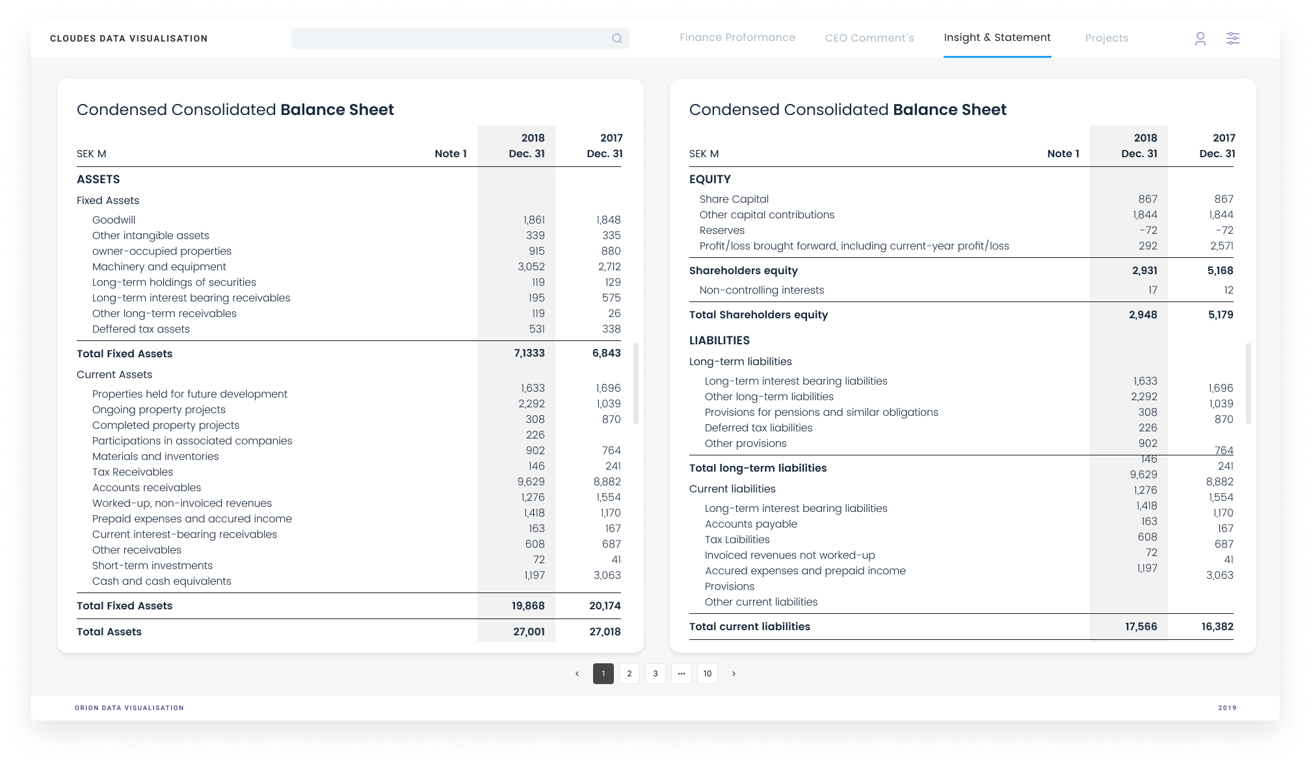Go to previous page arrow
This screenshot has width=1311, height=764.
(577, 674)
